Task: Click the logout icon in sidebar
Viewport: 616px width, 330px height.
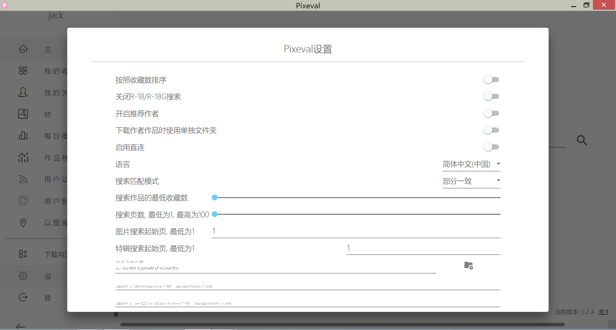Action: 23,297
